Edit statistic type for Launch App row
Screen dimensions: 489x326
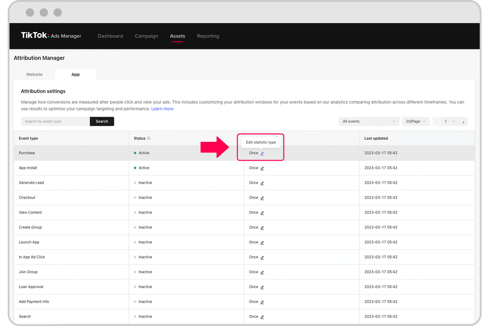pyautogui.click(x=262, y=243)
